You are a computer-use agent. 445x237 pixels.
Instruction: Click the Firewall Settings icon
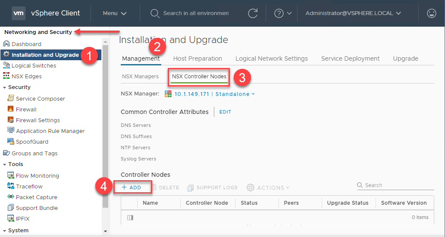pyautogui.click(x=10, y=120)
